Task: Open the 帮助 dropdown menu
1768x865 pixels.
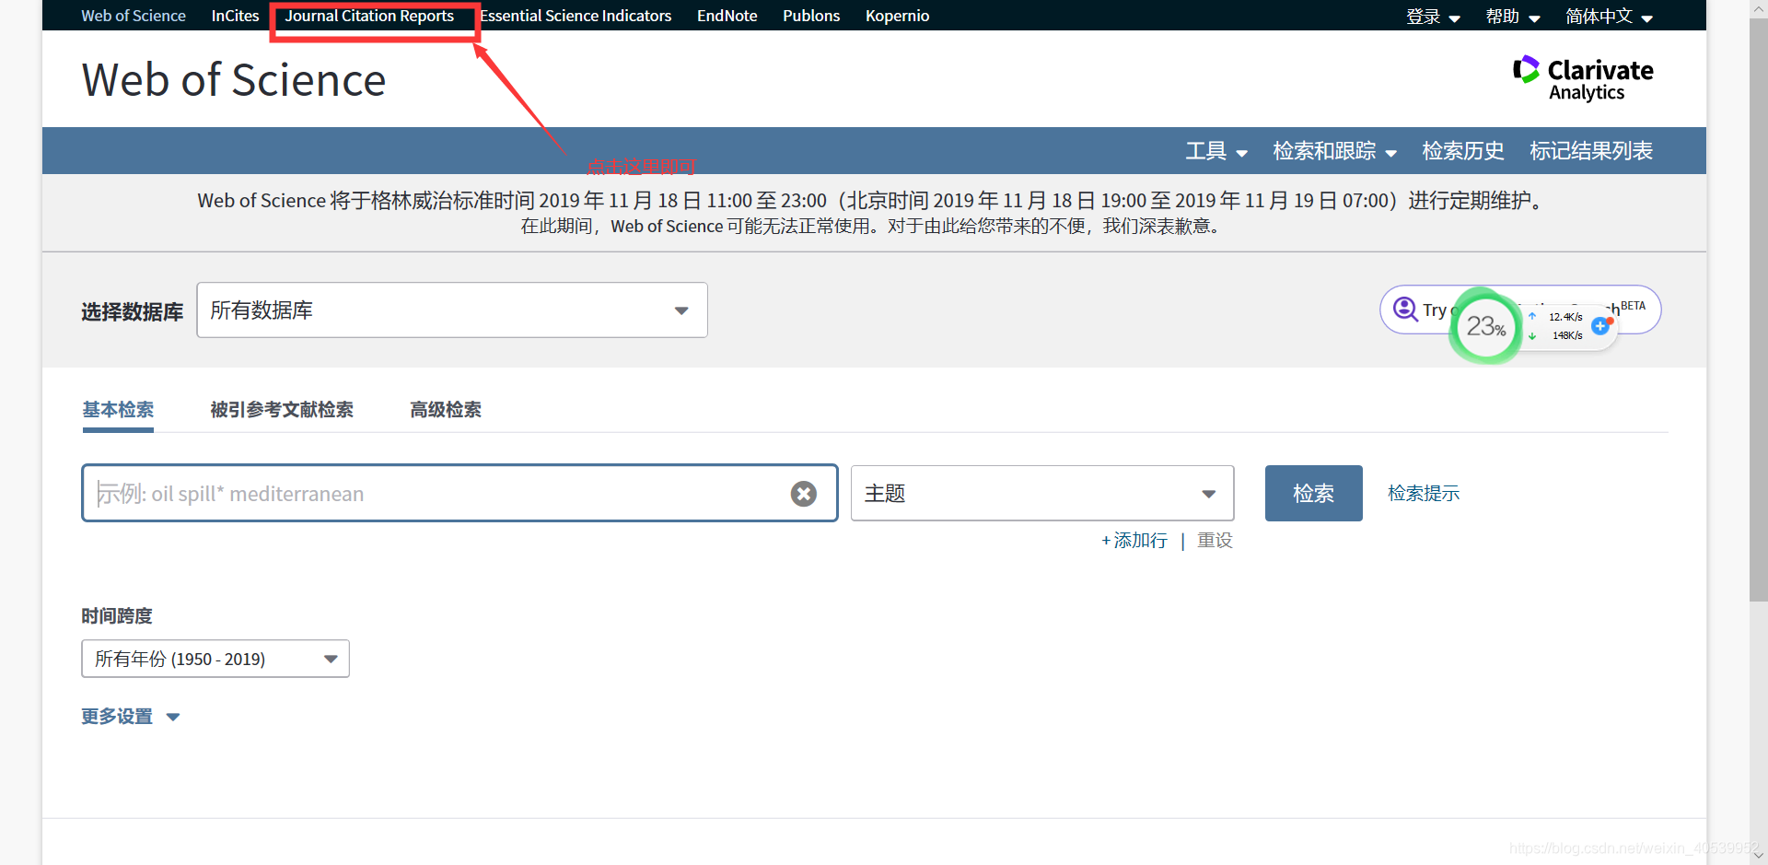Action: (x=1513, y=17)
